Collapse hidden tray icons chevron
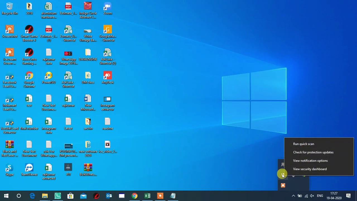This screenshot has width=357, height=201. pyautogui.click(x=293, y=196)
